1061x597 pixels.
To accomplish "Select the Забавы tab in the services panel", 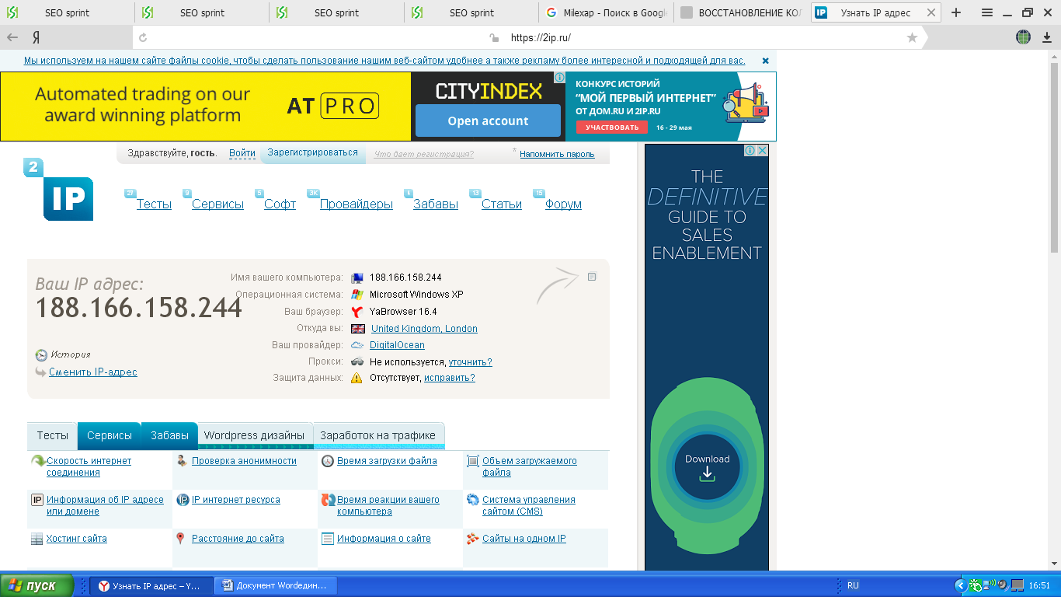I will [169, 436].
